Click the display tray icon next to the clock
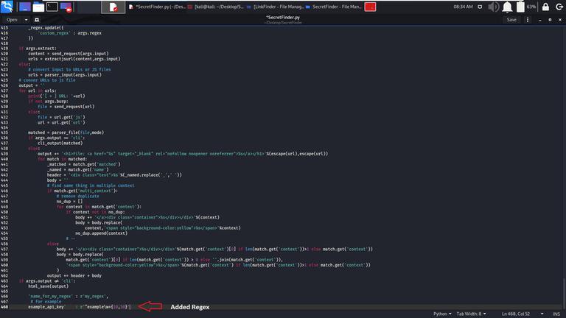The height and width of the screenshot is (318, 566). click(480, 7)
